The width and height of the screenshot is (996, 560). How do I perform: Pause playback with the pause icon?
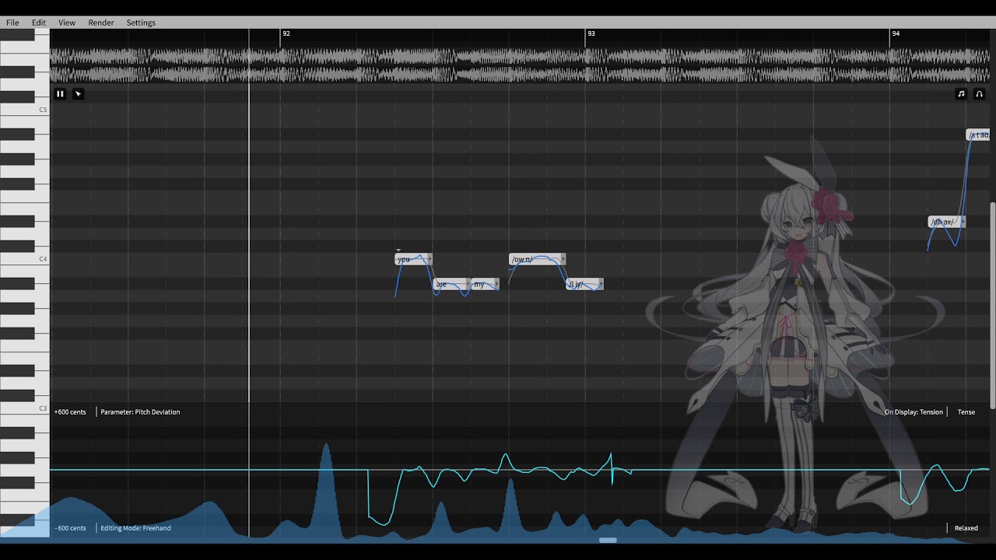coord(60,94)
